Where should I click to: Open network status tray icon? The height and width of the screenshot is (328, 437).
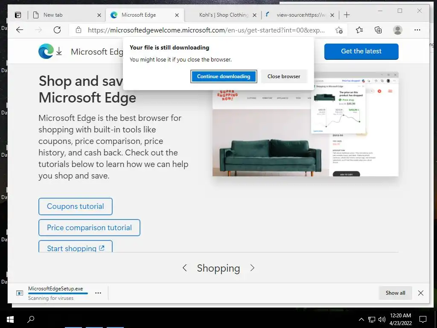coord(372,319)
